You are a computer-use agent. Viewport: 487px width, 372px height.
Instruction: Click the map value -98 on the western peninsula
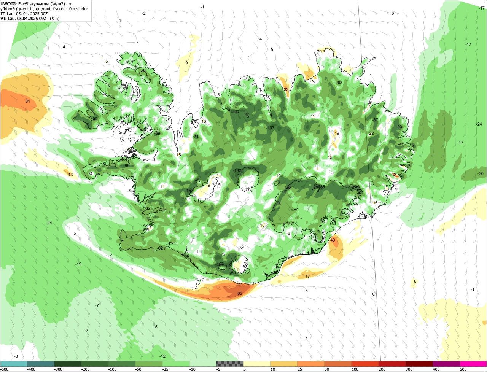(x=126, y=165)
